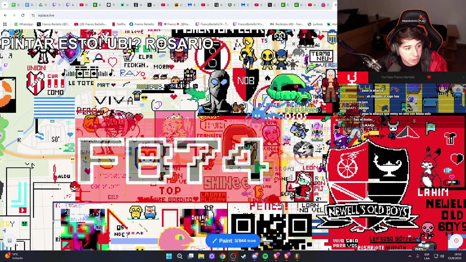466x262 pixels.
Task: Open the outlook bookmark
Action: 315,24
